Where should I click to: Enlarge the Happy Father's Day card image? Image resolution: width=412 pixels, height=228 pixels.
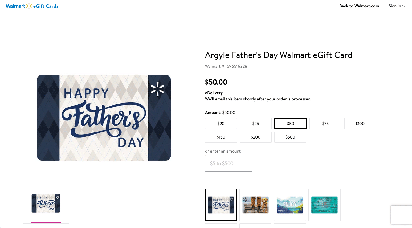coord(104,117)
